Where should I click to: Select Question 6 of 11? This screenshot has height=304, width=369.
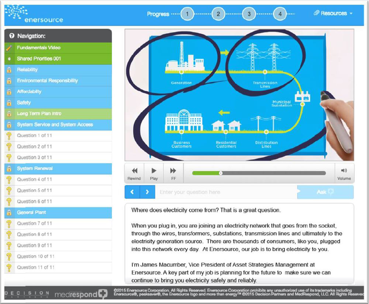click(x=58, y=201)
